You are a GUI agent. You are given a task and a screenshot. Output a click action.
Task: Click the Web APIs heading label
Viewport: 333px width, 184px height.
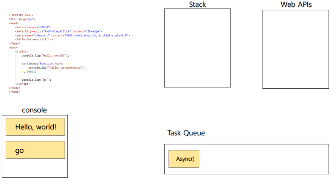point(296,5)
